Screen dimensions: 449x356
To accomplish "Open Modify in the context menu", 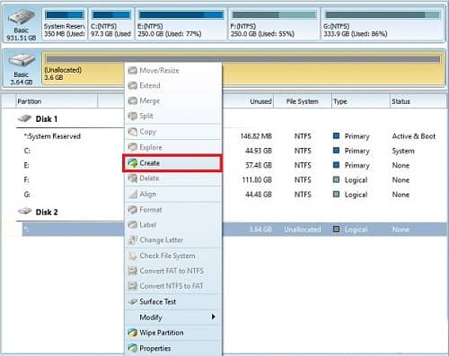I will click(x=173, y=317).
